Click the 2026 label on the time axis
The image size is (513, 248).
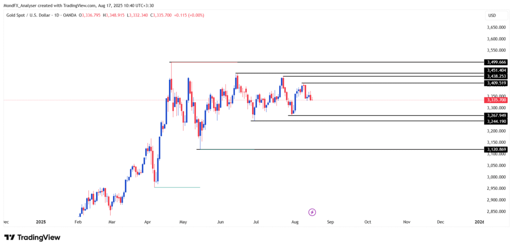coord(479,221)
